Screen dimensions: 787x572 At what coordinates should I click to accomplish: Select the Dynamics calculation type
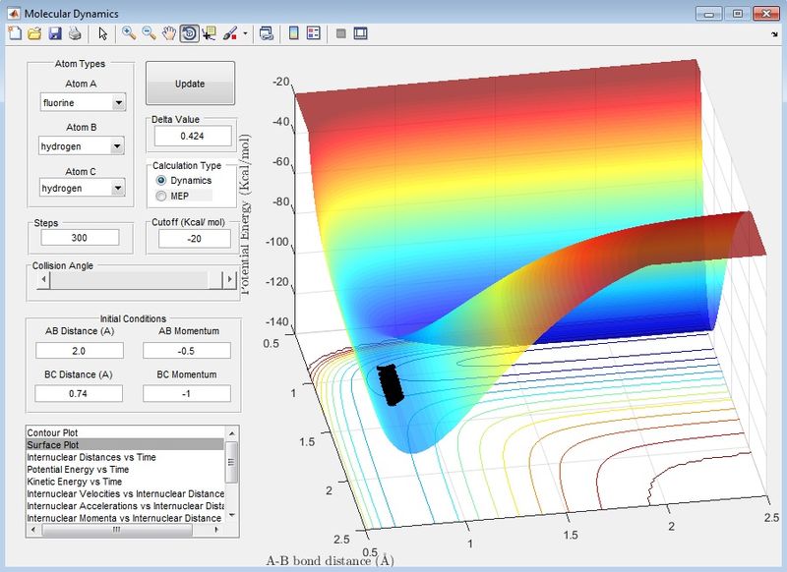click(x=162, y=181)
